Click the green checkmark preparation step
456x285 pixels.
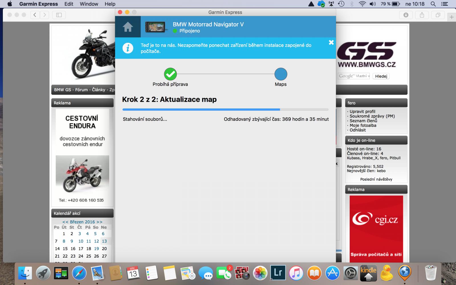170,74
